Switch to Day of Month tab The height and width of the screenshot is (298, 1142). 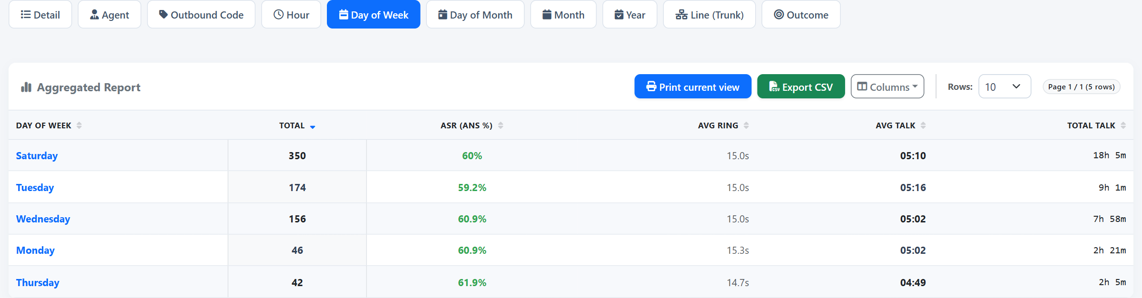pyautogui.click(x=475, y=15)
